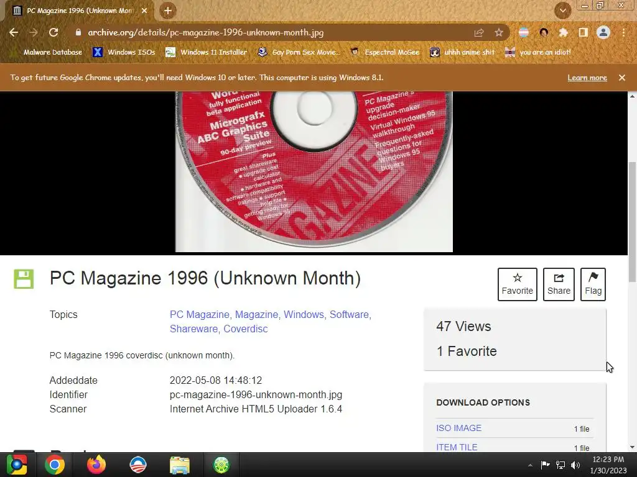Favorite this item with the star button
Viewport: 637px width, 477px height.
pos(517,284)
